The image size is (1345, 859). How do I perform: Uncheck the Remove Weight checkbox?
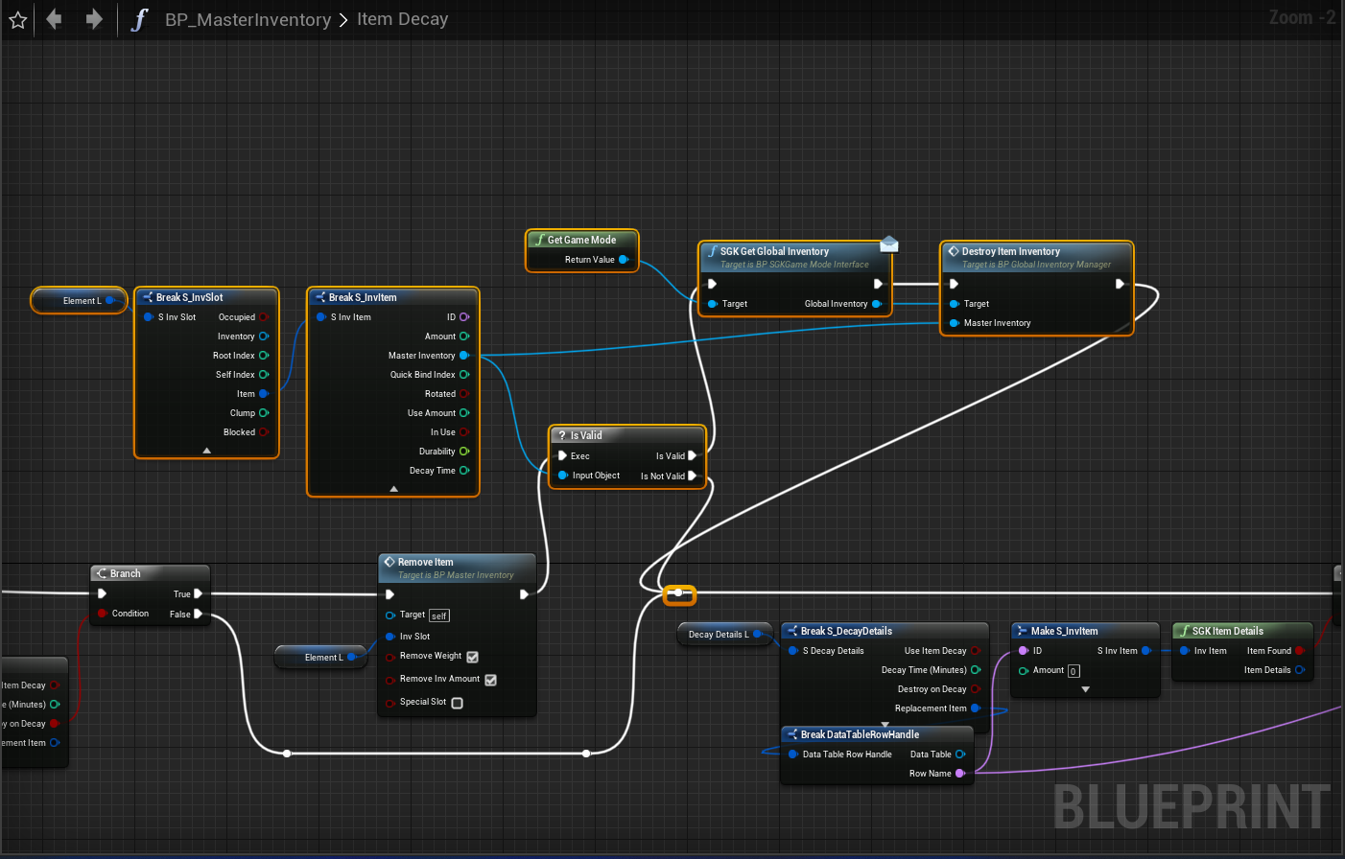472,657
